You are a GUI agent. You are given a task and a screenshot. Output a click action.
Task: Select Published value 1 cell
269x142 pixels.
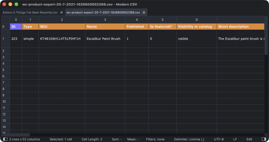137,39
